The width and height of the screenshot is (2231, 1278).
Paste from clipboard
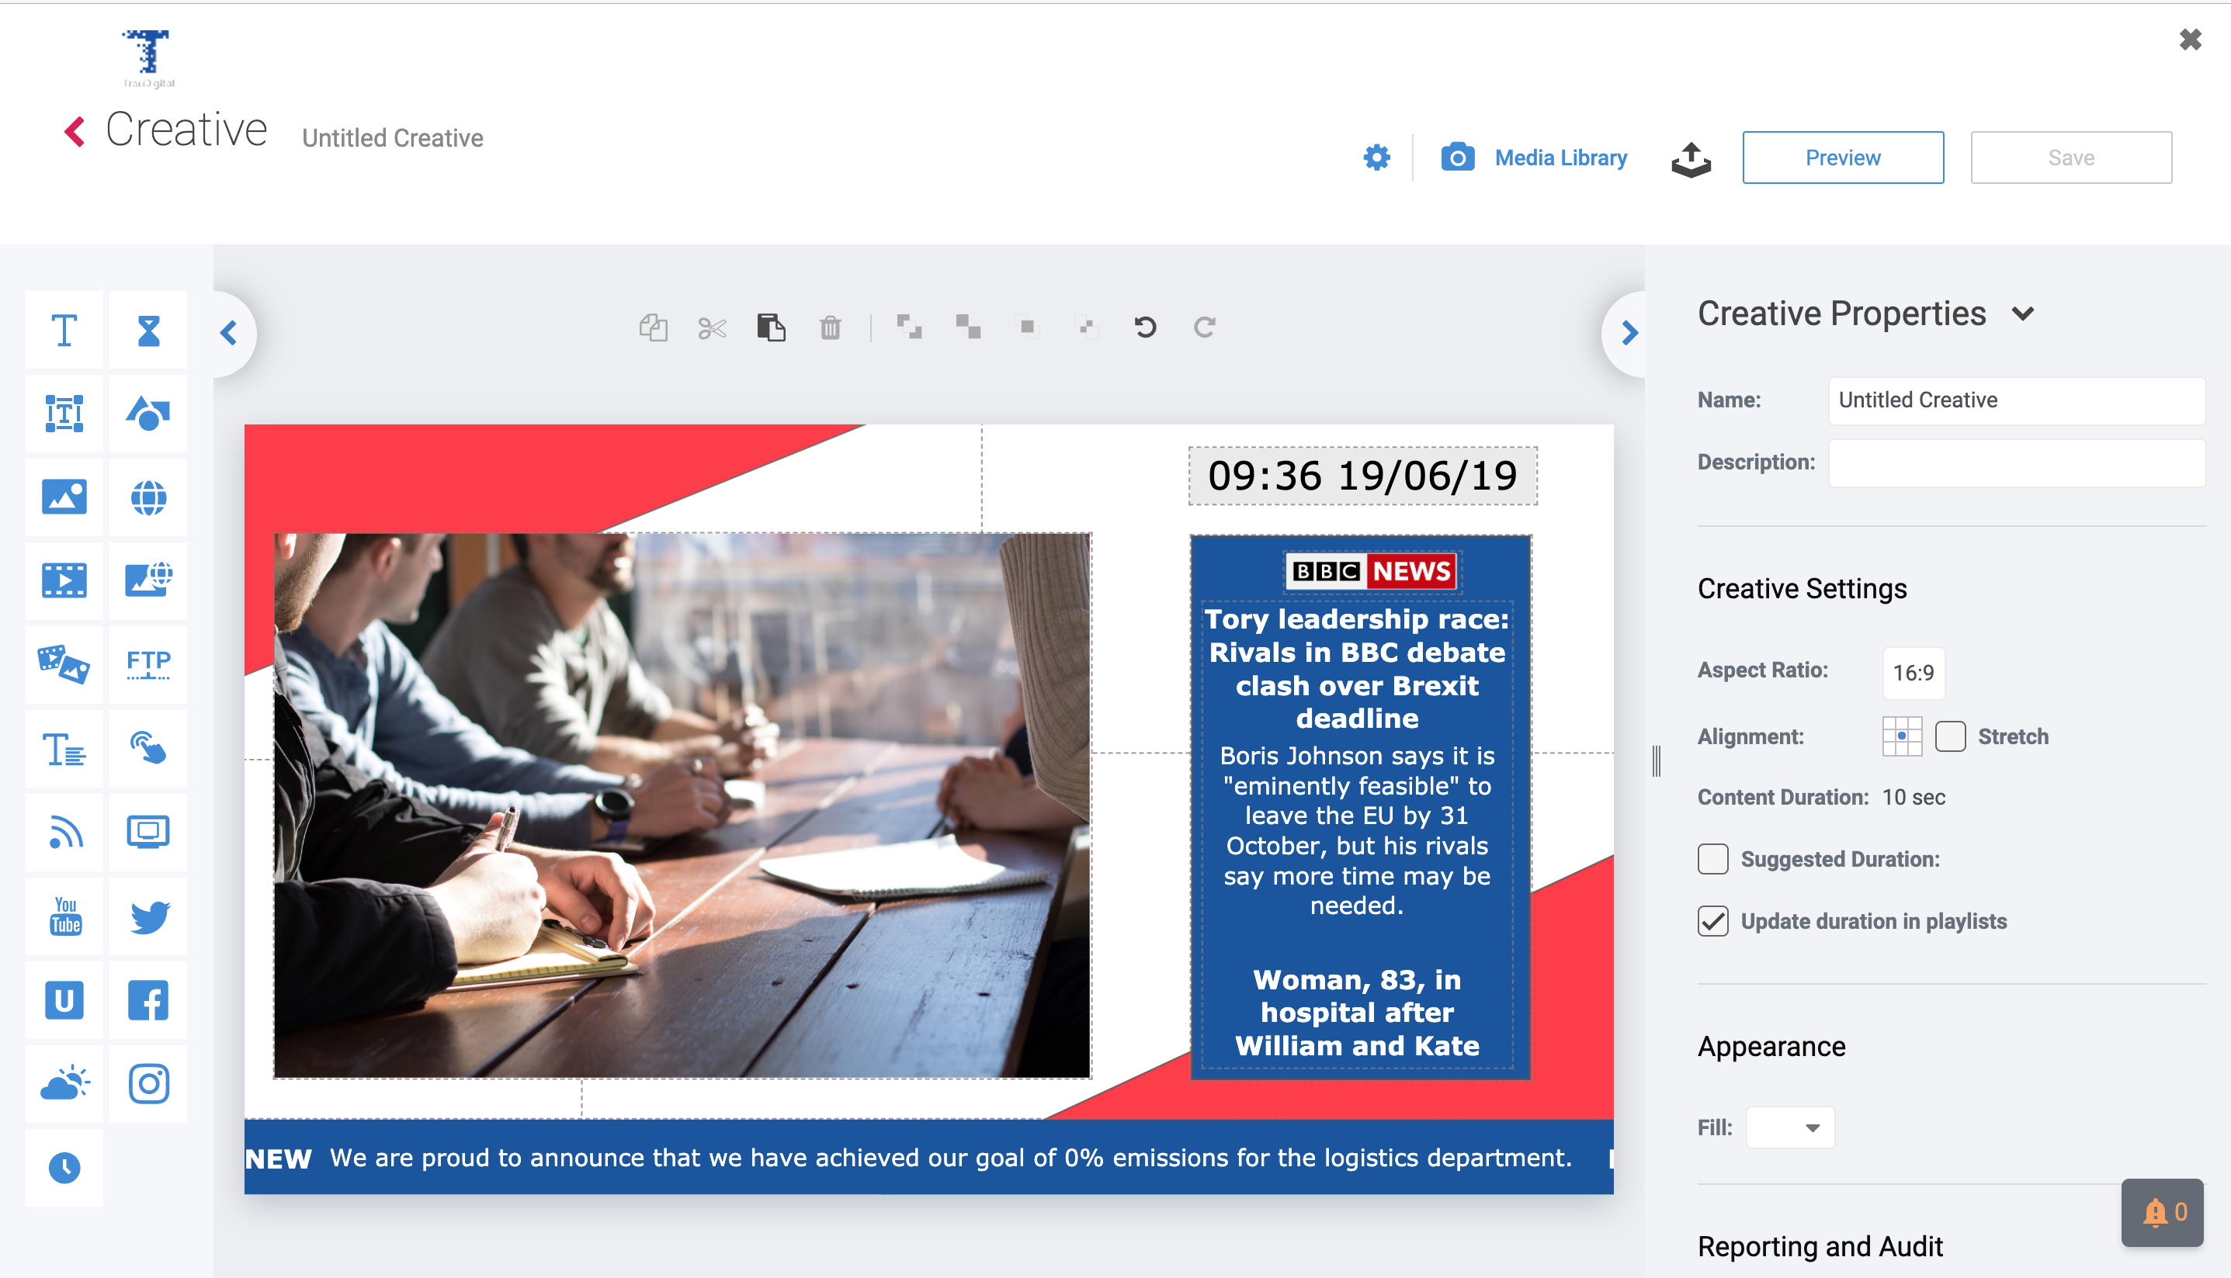(x=771, y=327)
